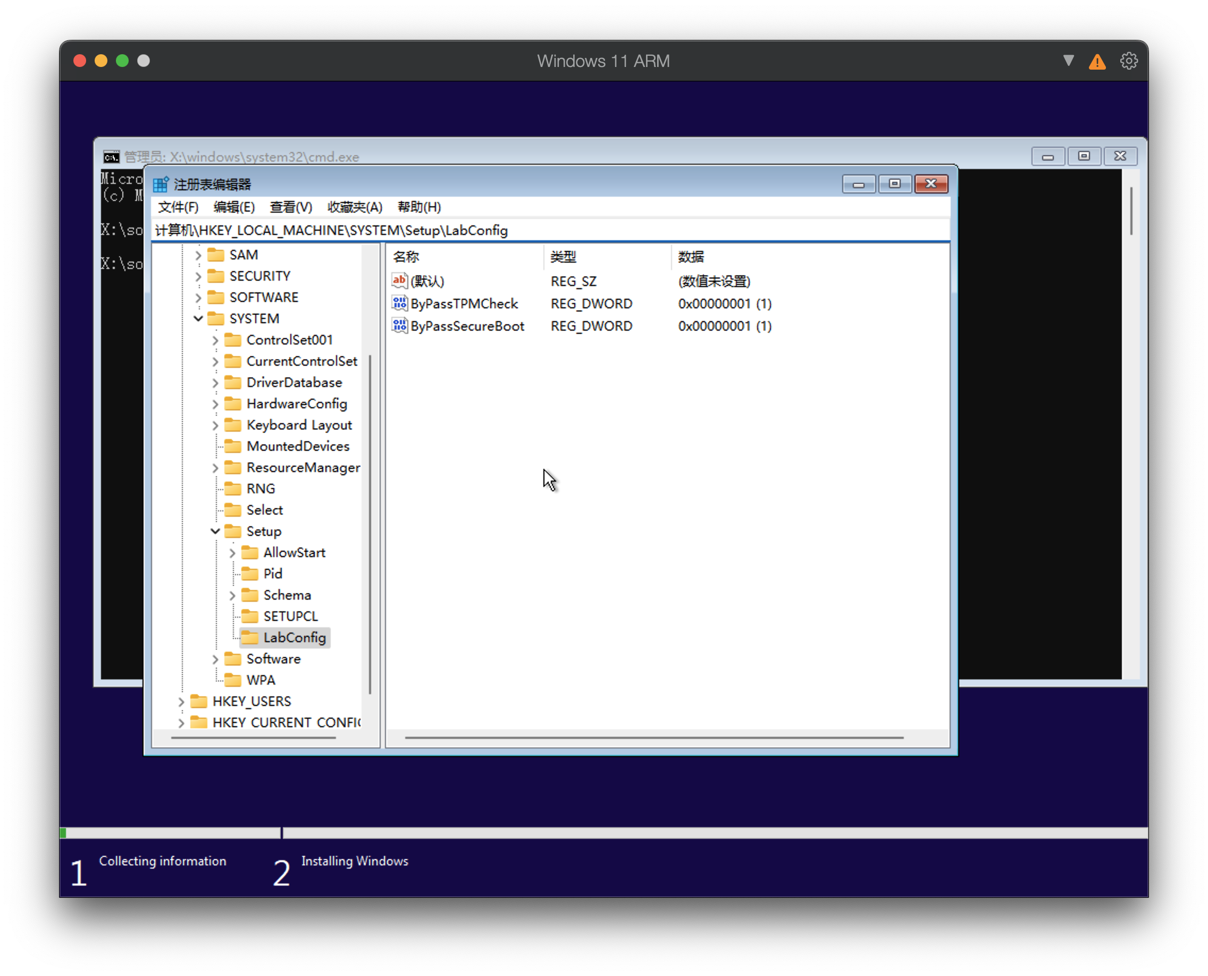Click the BypassSecureBoot DWORD value icon
Viewport: 1208px width, 976px height.
399,325
